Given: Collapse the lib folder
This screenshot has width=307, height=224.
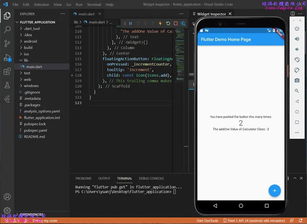Looking at the screenshot, I should pyautogui.click(x=26, y=60).
